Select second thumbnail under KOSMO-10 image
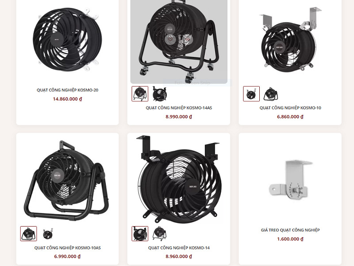Viewport: 354px width, 266px height. coord(271,94)
